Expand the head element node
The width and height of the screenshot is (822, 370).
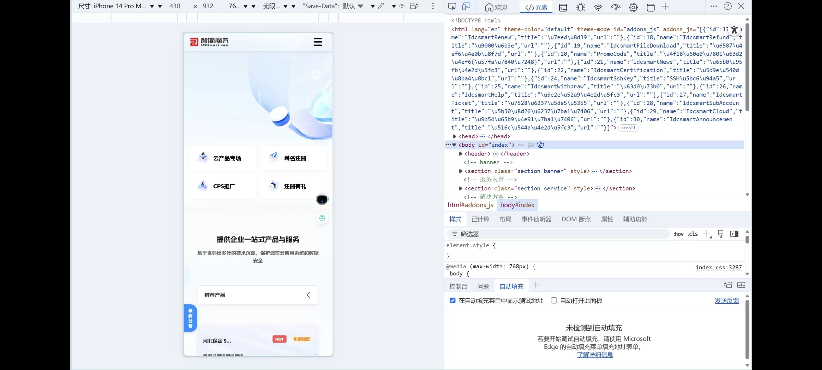pyautogui.click(x=455, y=136)
